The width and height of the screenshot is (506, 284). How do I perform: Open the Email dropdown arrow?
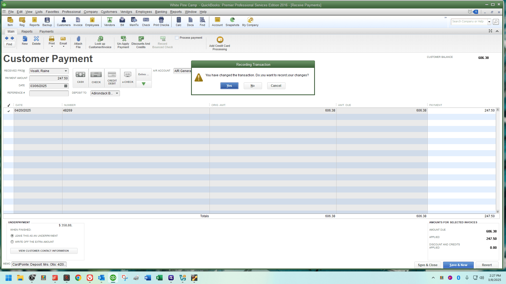[x=64, y=47]
